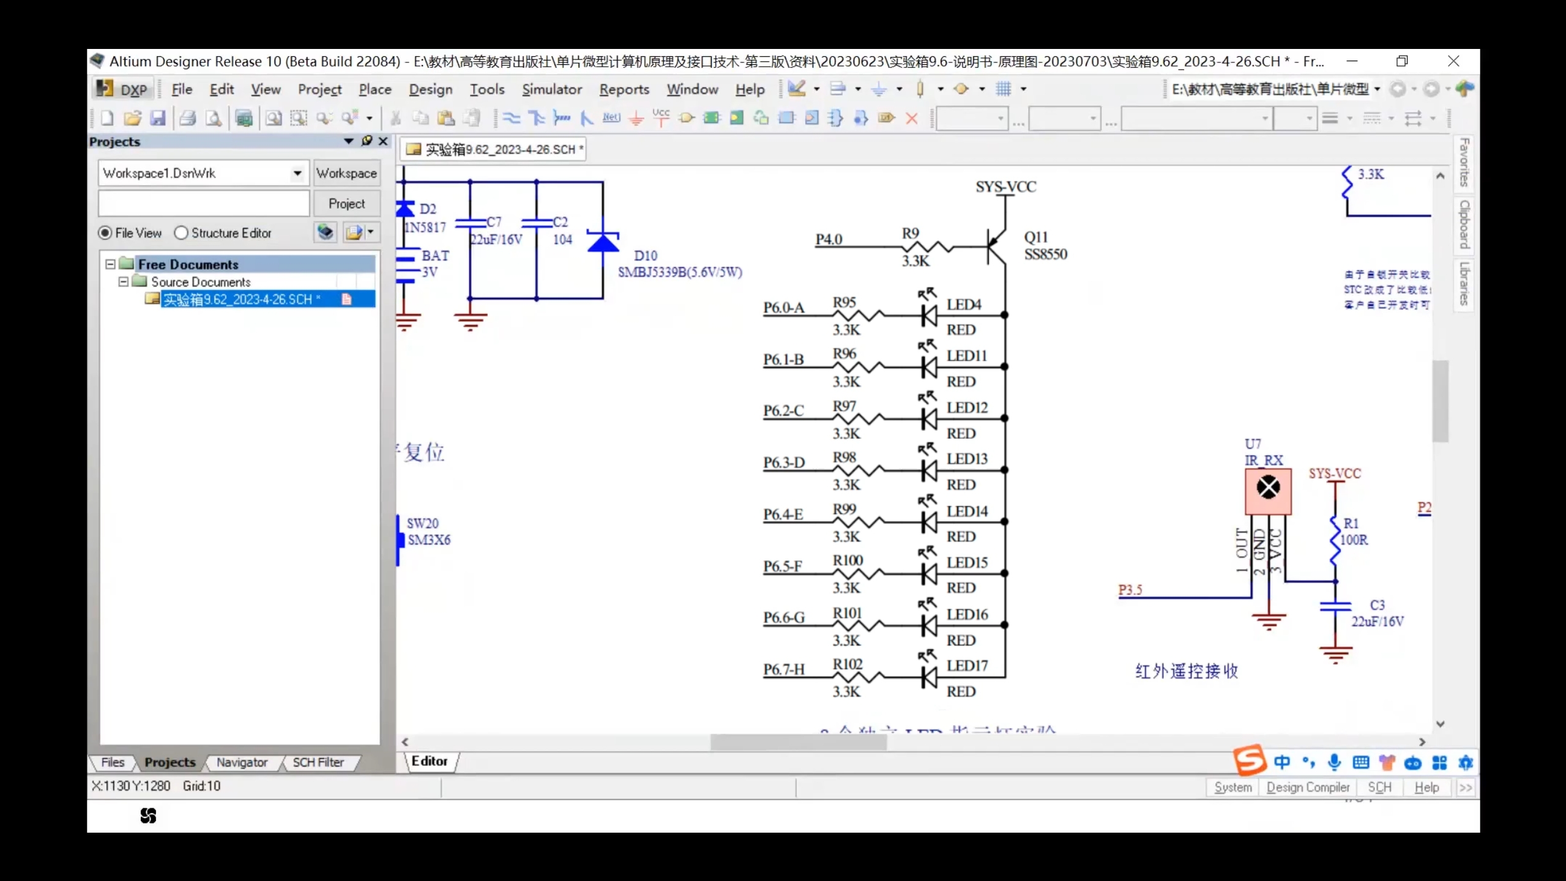Viewport: 1566px width, 881px height.
Task: Click the horizontal scrollbar thumb
Action: tap(798, 742)
